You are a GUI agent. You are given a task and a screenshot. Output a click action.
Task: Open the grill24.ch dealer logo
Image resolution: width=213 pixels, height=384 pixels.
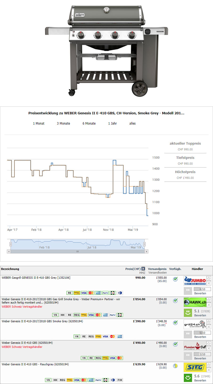195,324
